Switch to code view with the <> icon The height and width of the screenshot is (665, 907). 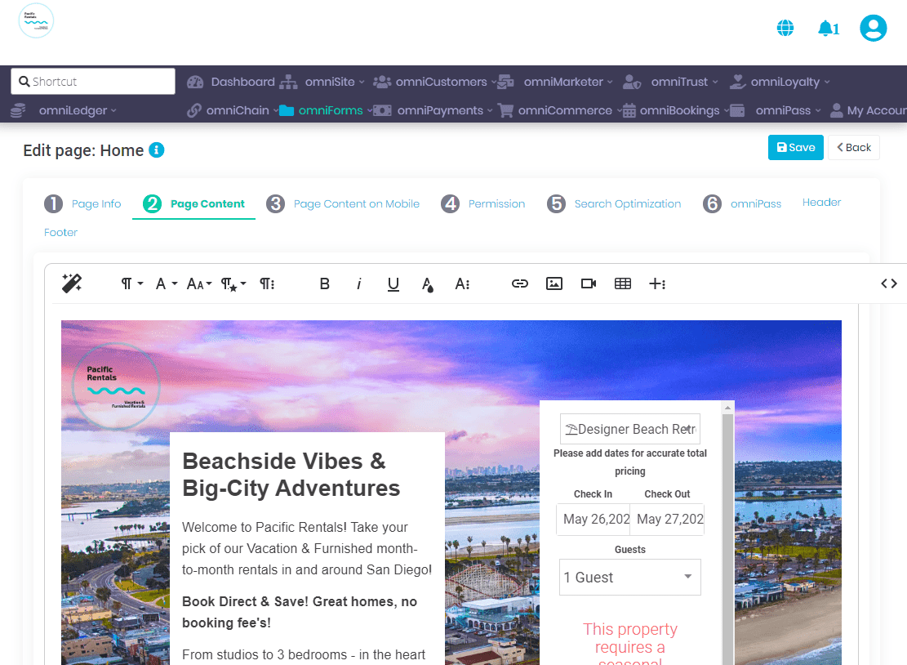887,283
